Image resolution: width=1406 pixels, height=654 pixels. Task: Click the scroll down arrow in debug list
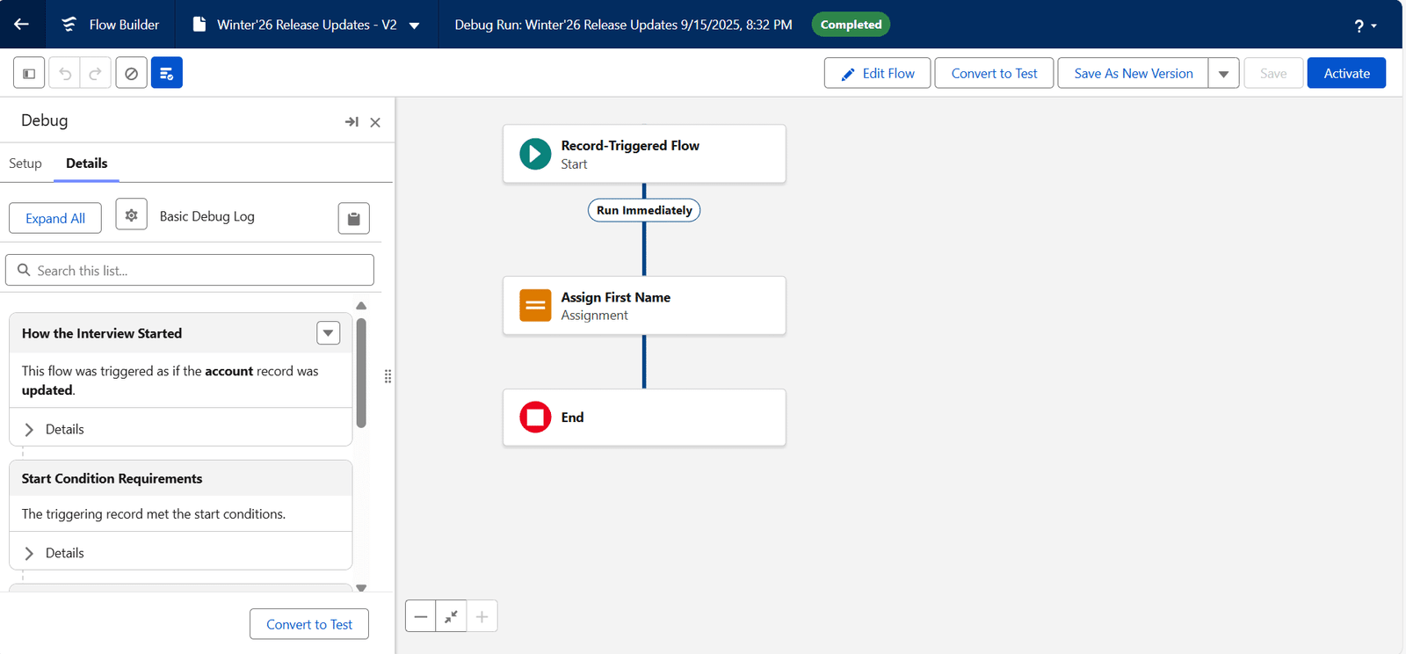coord(361,587)
